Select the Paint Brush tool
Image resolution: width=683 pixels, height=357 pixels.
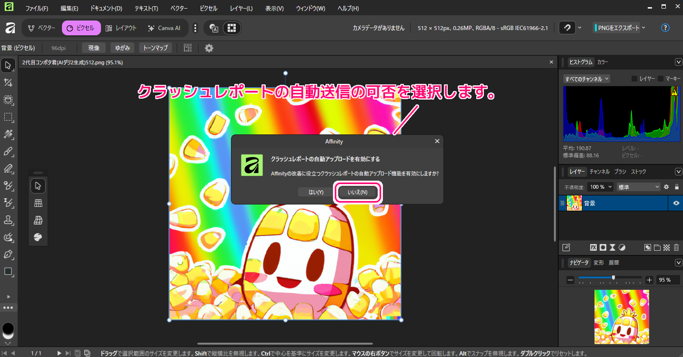point(8,152)
